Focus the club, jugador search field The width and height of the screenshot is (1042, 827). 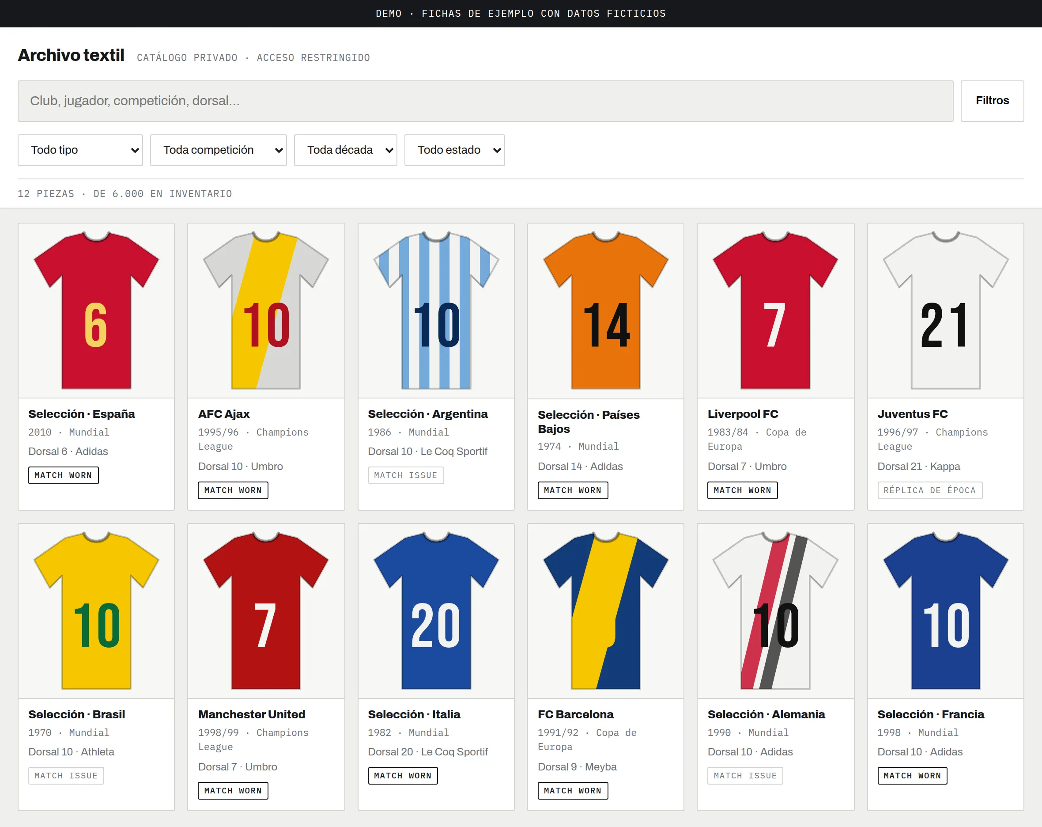485,101
